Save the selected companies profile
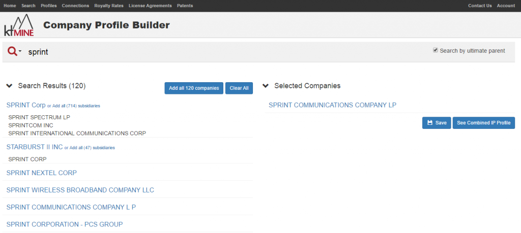Screen dimensions: 521x233 pyautogui.click(x=436, y=123)
